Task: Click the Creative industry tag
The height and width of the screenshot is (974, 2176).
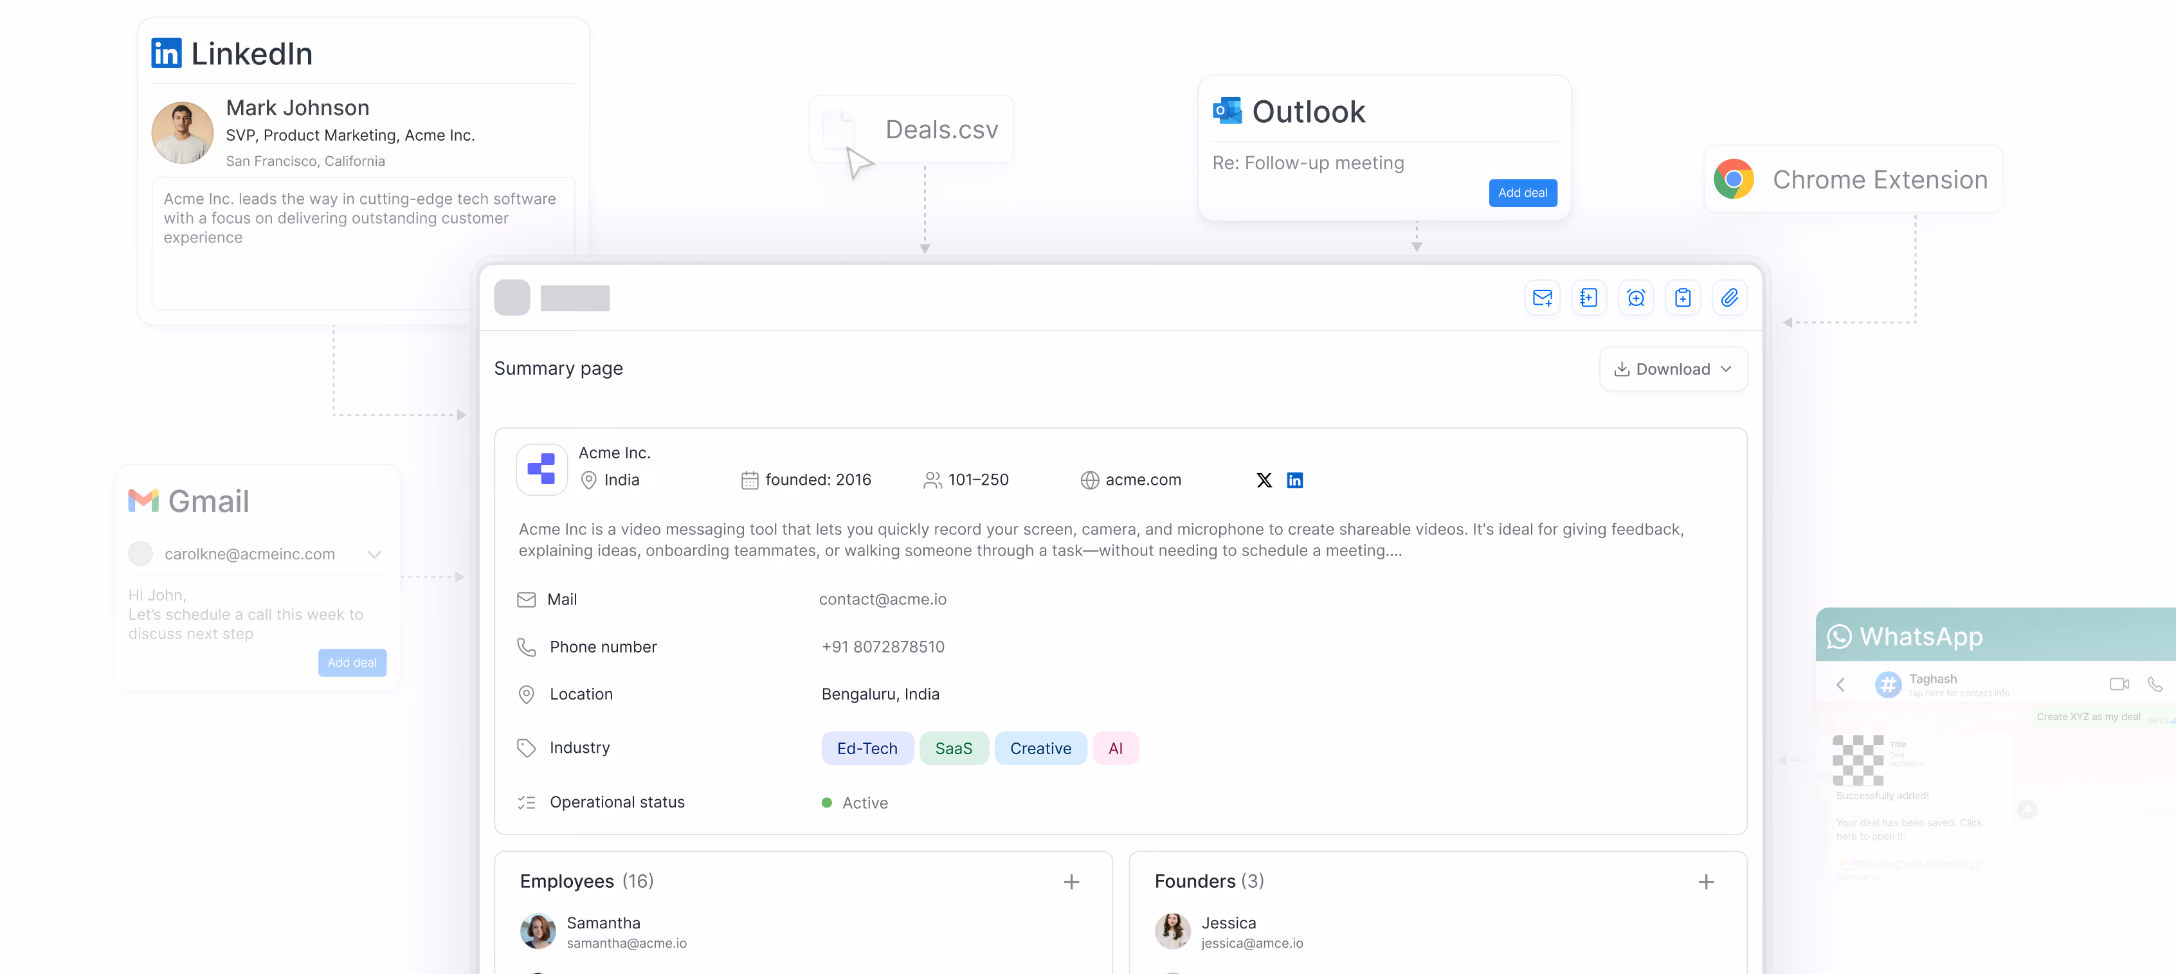Action: click(1040, 748)
